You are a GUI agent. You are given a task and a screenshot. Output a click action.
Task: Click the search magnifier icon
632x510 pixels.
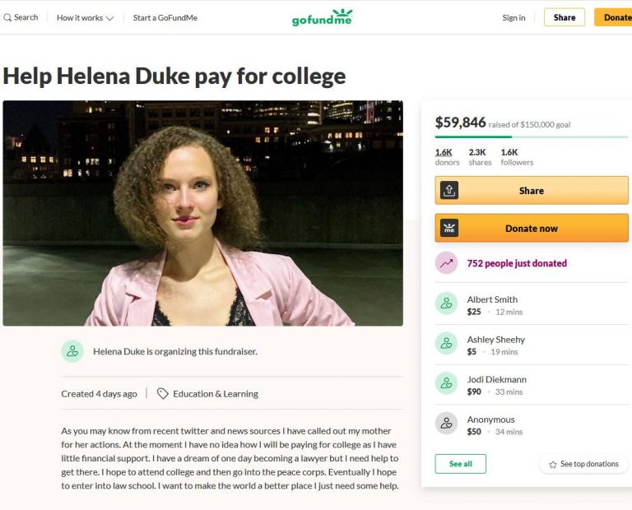7,17
